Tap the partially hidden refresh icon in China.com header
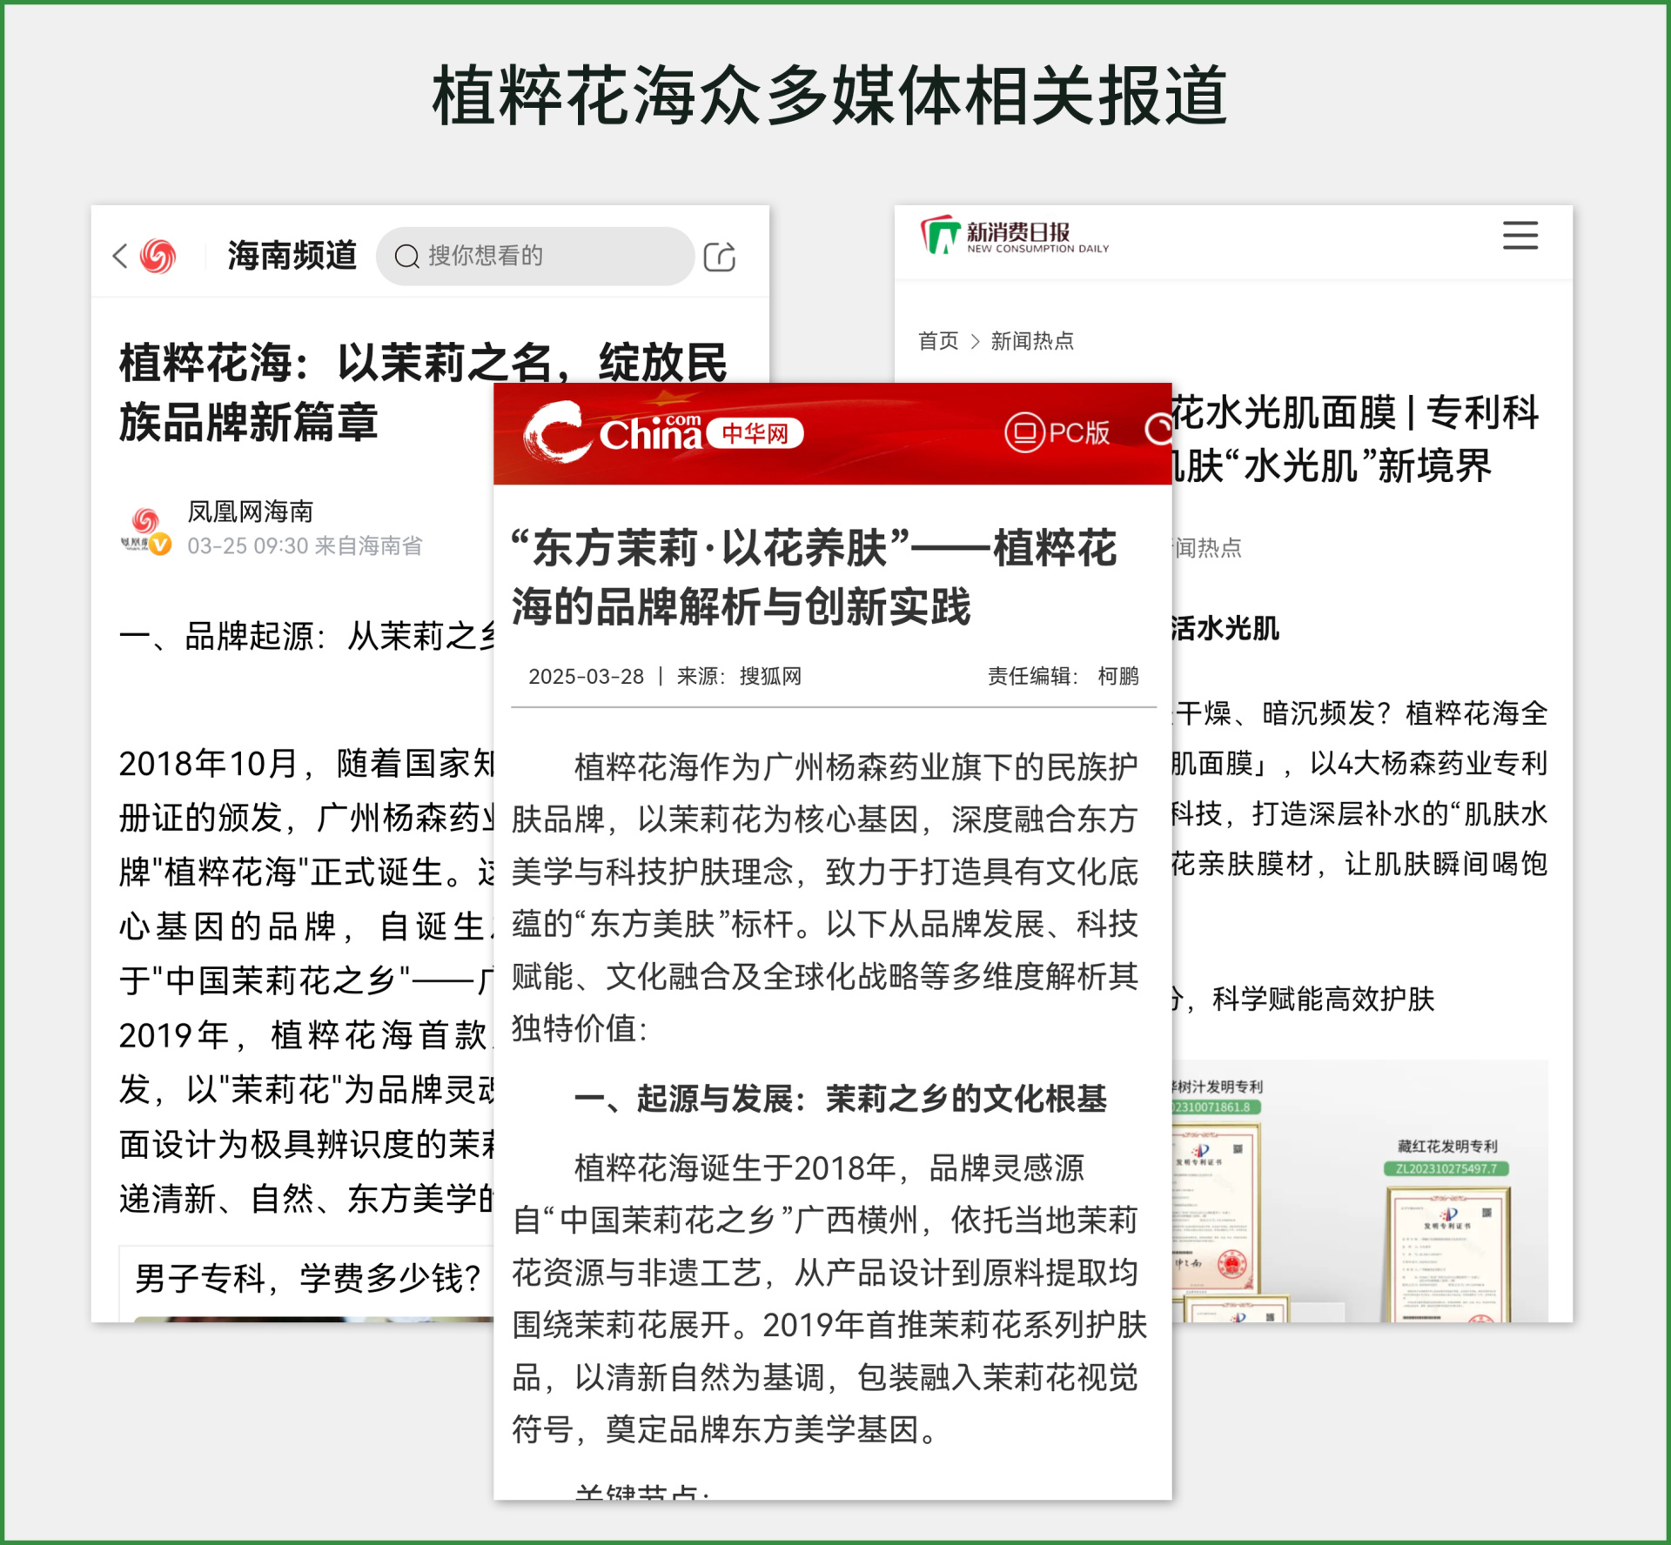 click(1158, 429)
